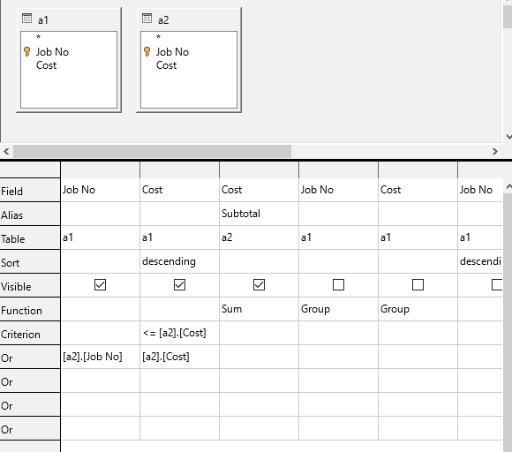Open second column Cost field cell

tap(179, 190)
